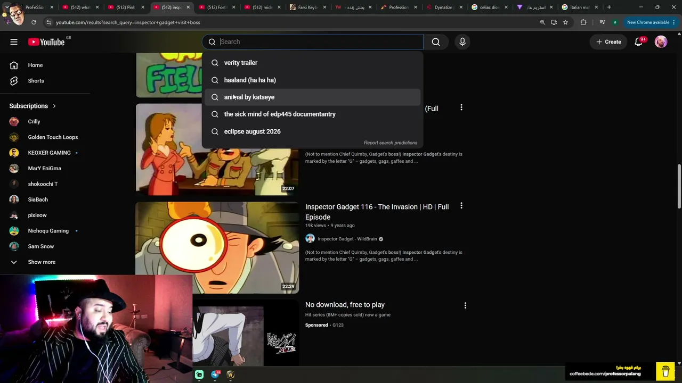
Task: Open the Chrome three-dot menu
Action: click(674, 22)
